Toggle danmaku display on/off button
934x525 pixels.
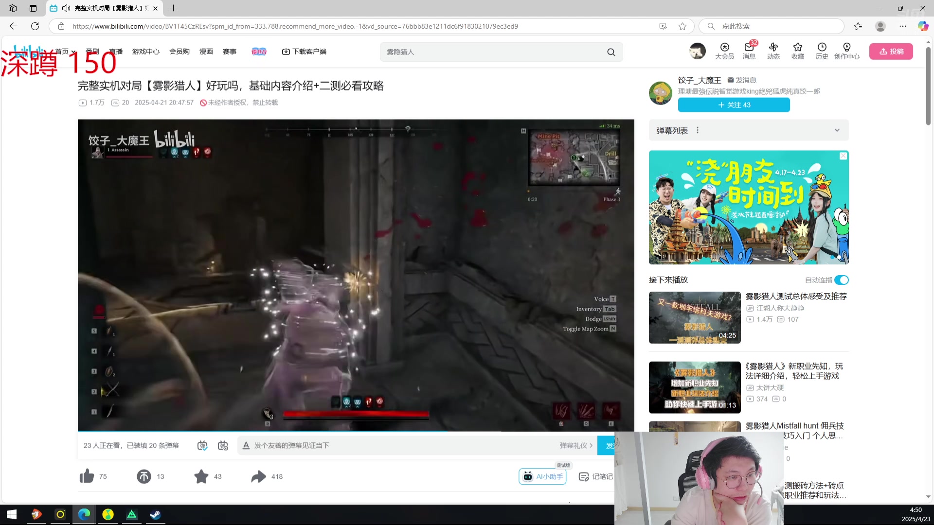pos(202,445)
